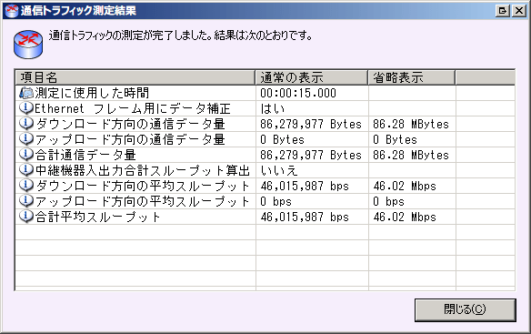Click 0 bps in the 通常の表示 column
The width and height of the screenshot is (531, 334).
(x=276, y=201)
